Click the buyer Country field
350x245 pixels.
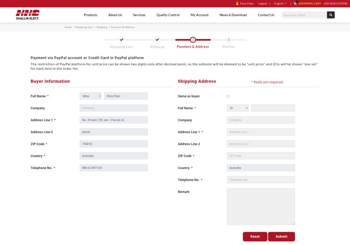113,156
